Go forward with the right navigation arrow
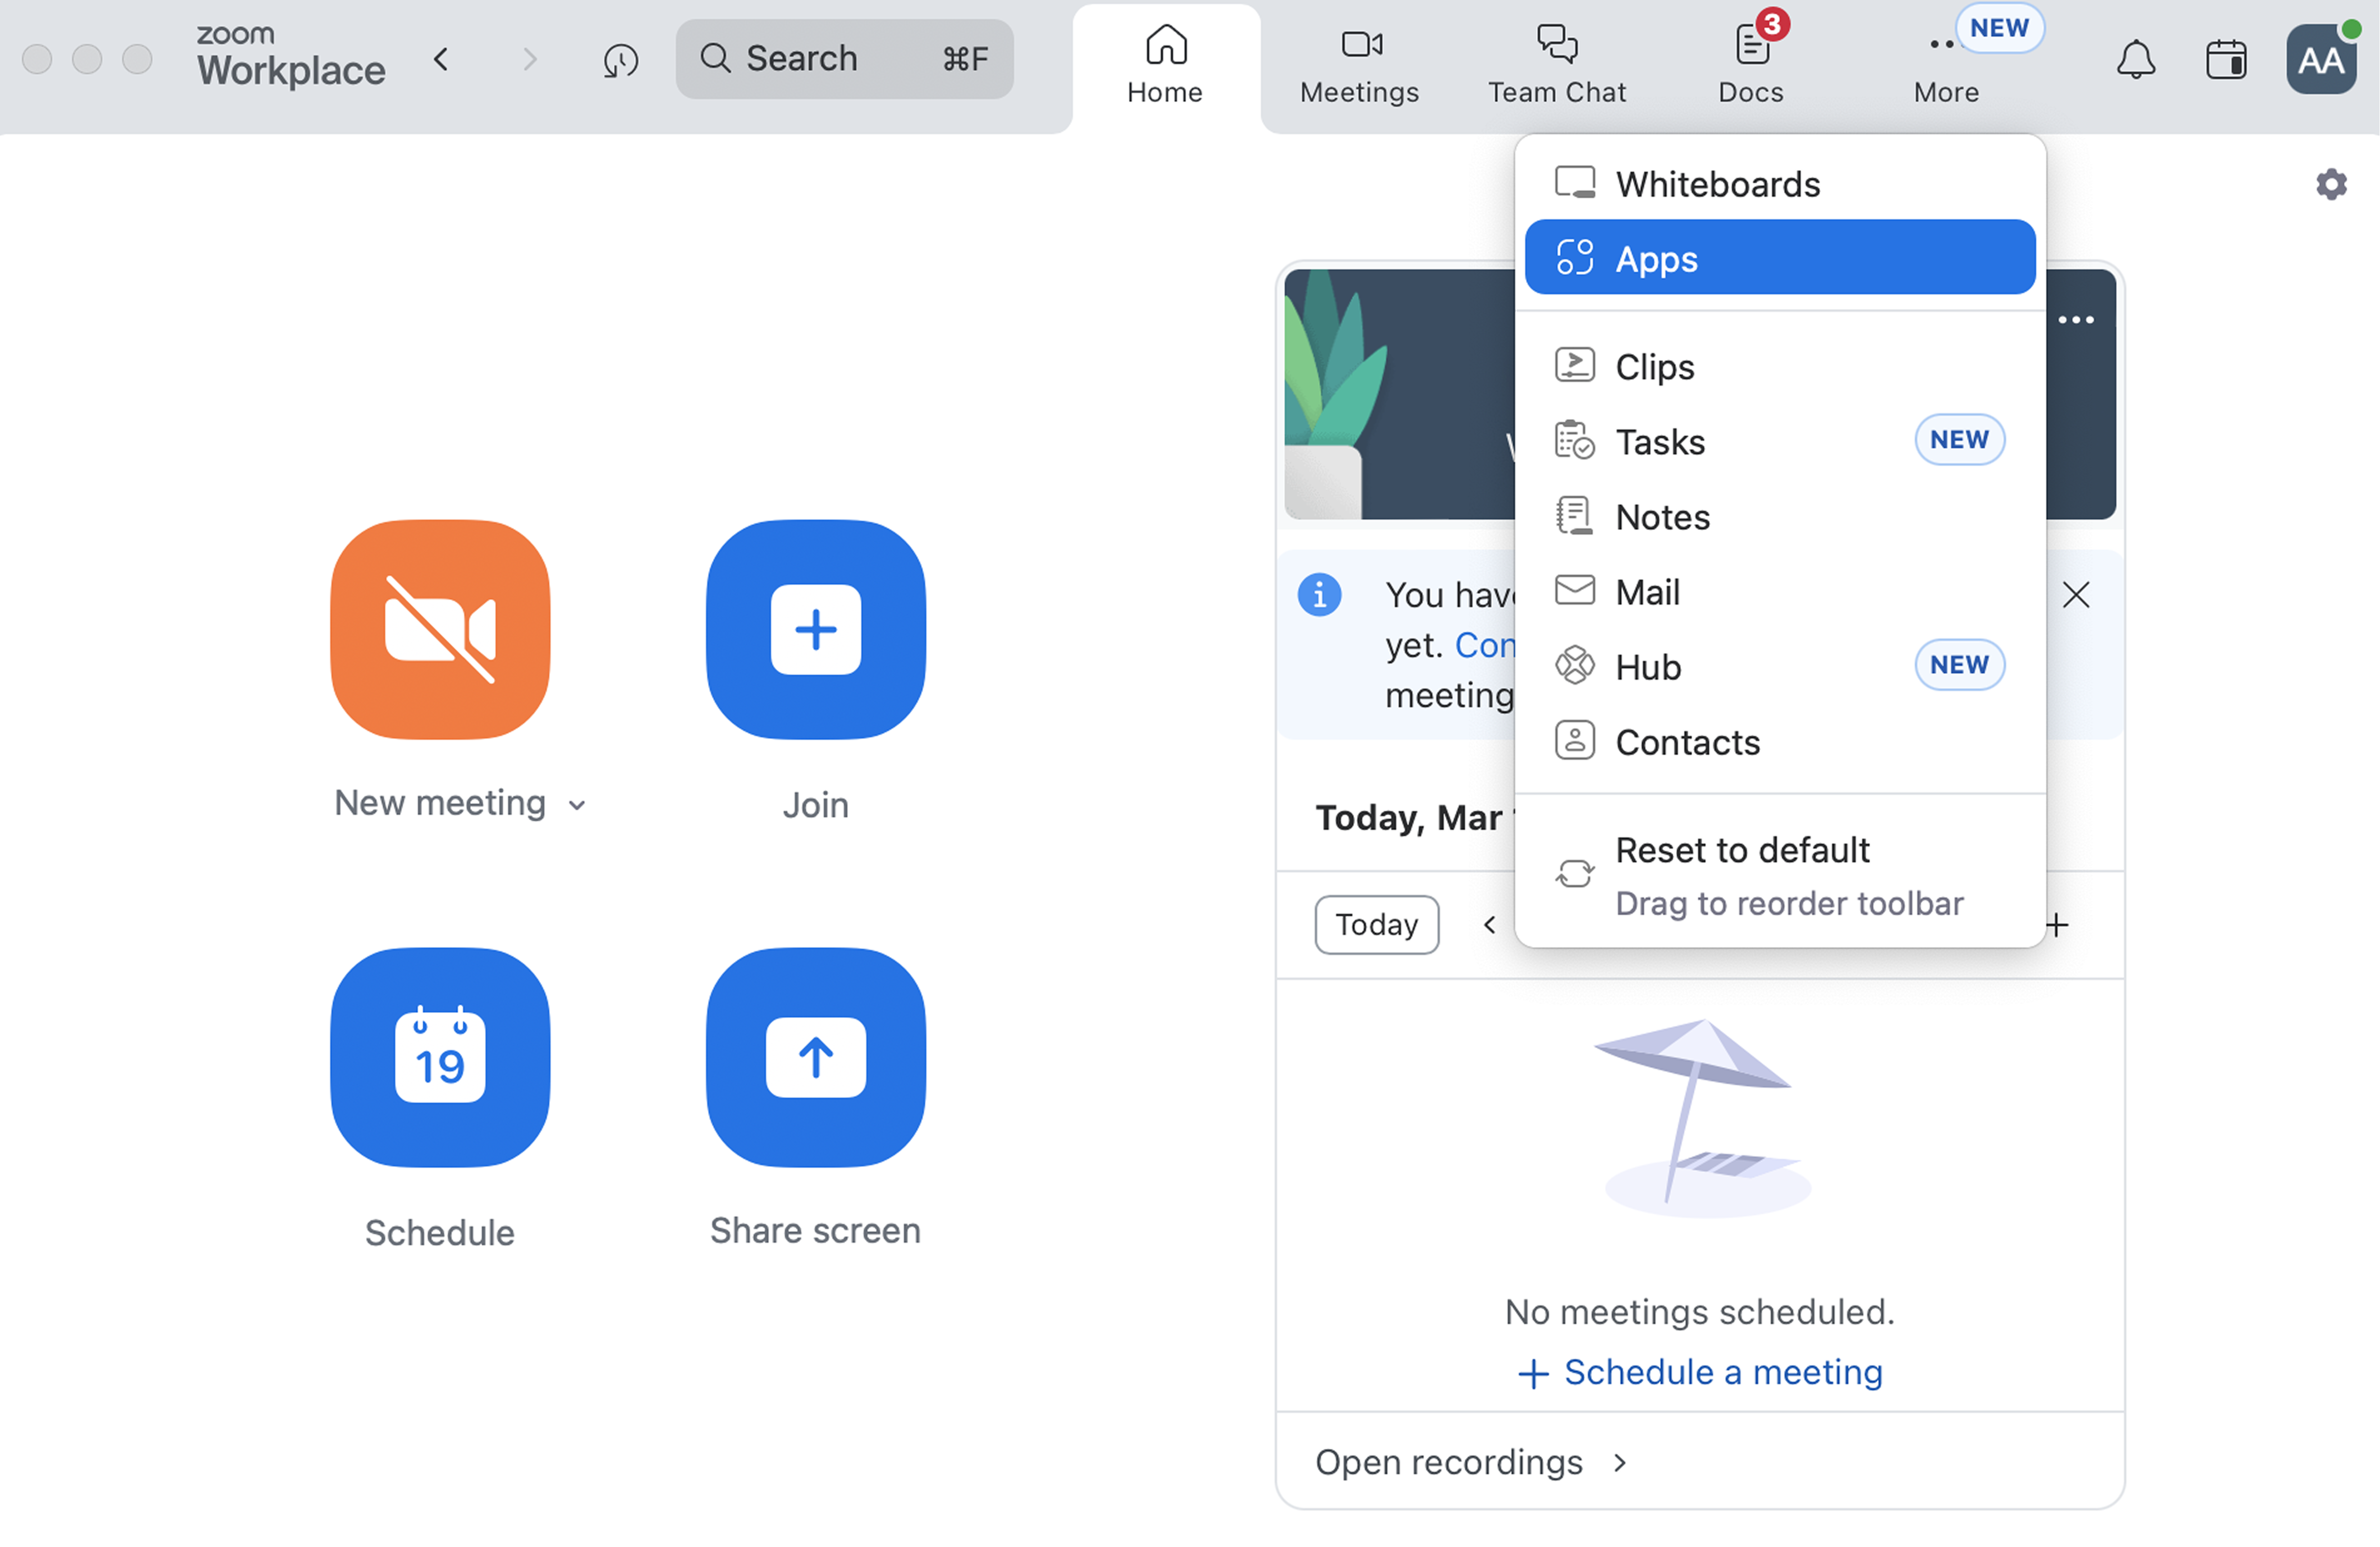The height and width of the screenshot is (1547, 2380). [530, 60]
